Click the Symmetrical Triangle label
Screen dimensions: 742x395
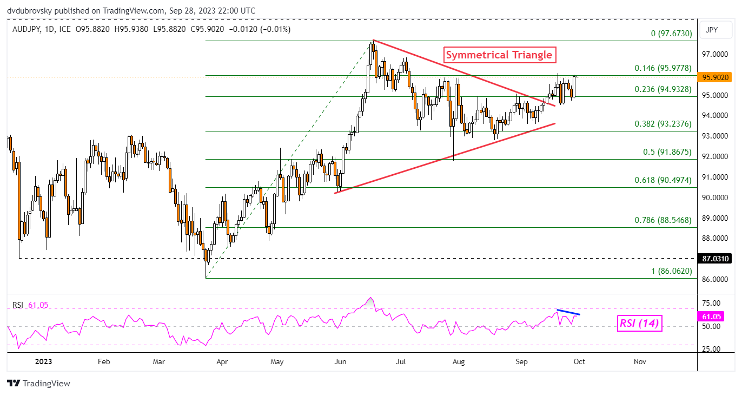click(499, 55)
